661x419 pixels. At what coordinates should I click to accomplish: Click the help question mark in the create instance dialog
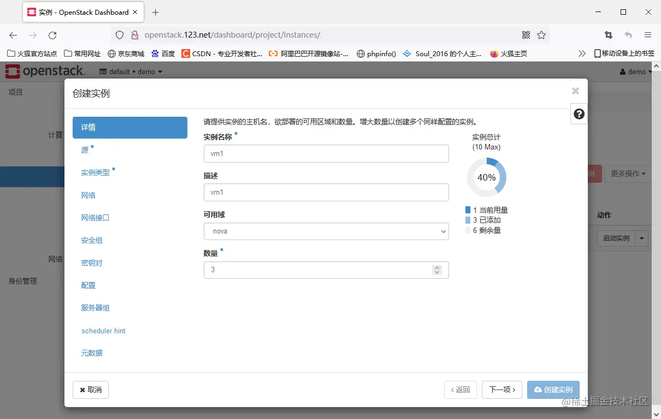click(579, 114)
